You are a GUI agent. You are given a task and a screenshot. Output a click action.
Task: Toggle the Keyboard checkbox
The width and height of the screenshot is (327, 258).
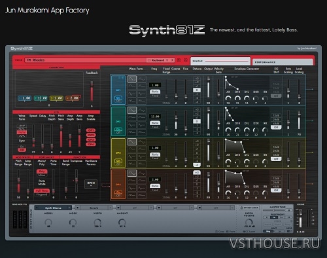[x=149, y=60]
